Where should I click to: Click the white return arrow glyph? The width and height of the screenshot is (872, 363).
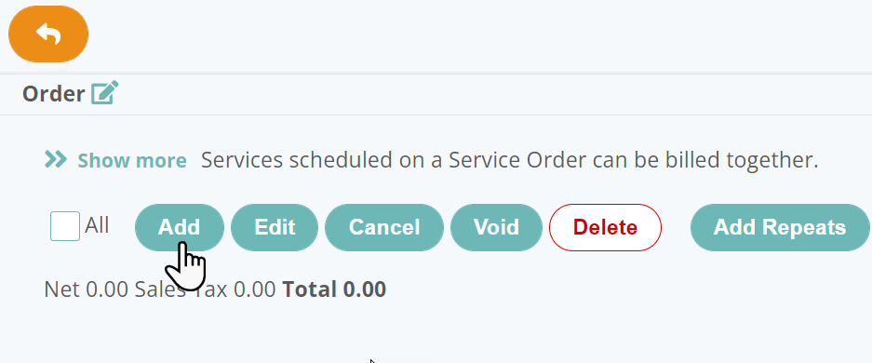point(48,34)
